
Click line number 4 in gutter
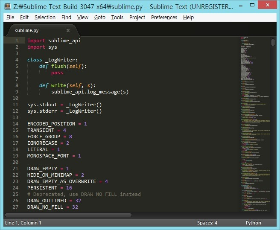pos(17,60)
